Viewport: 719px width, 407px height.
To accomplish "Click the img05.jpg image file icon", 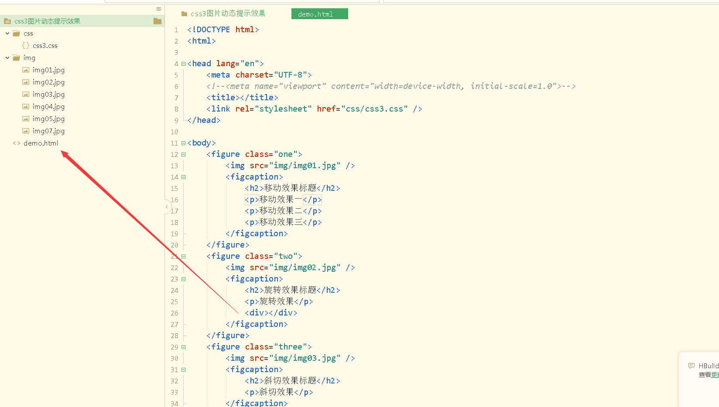I will (x=26, y=119).
